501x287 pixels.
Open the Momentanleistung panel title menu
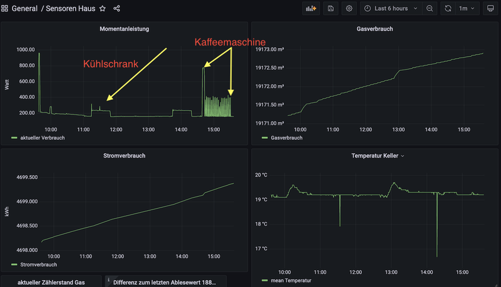pos(124,29)
